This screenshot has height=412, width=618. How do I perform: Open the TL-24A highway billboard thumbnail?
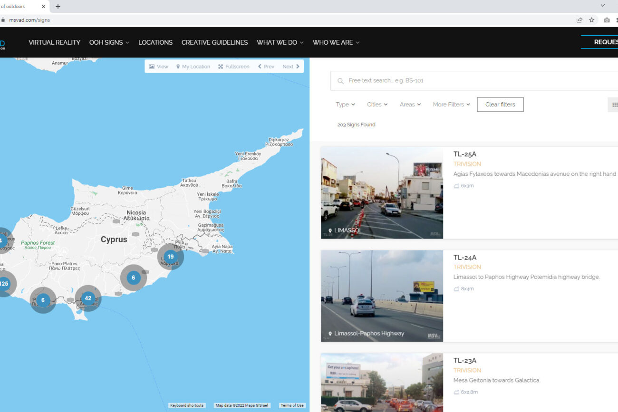point(382,296)
